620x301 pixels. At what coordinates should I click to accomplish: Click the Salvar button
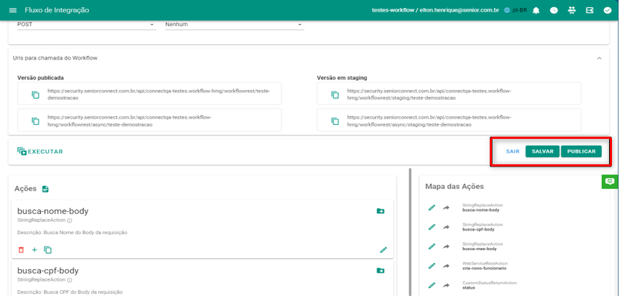[542, 151]
